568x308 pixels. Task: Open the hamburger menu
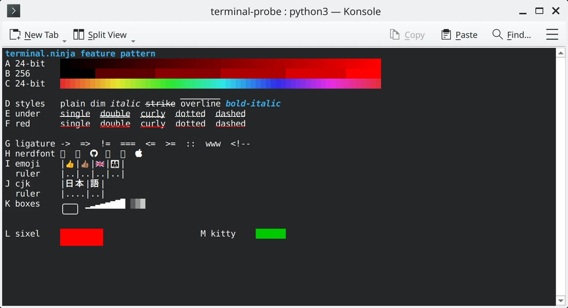tap(552, 34)
